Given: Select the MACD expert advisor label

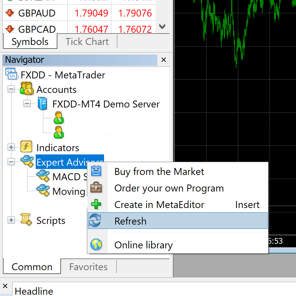Looking at the screenshot, I should click(x=70, y=177).
